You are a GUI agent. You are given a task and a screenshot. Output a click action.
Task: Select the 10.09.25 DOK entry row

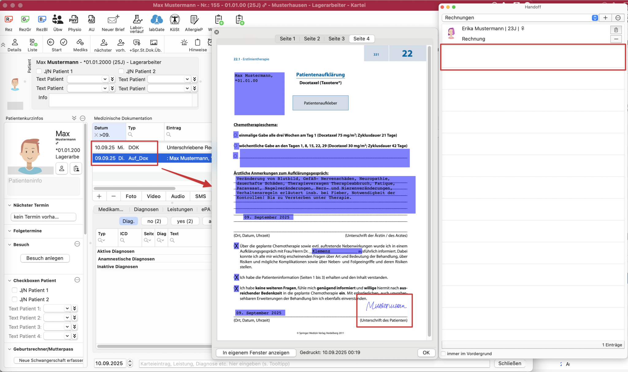[153, 148]
